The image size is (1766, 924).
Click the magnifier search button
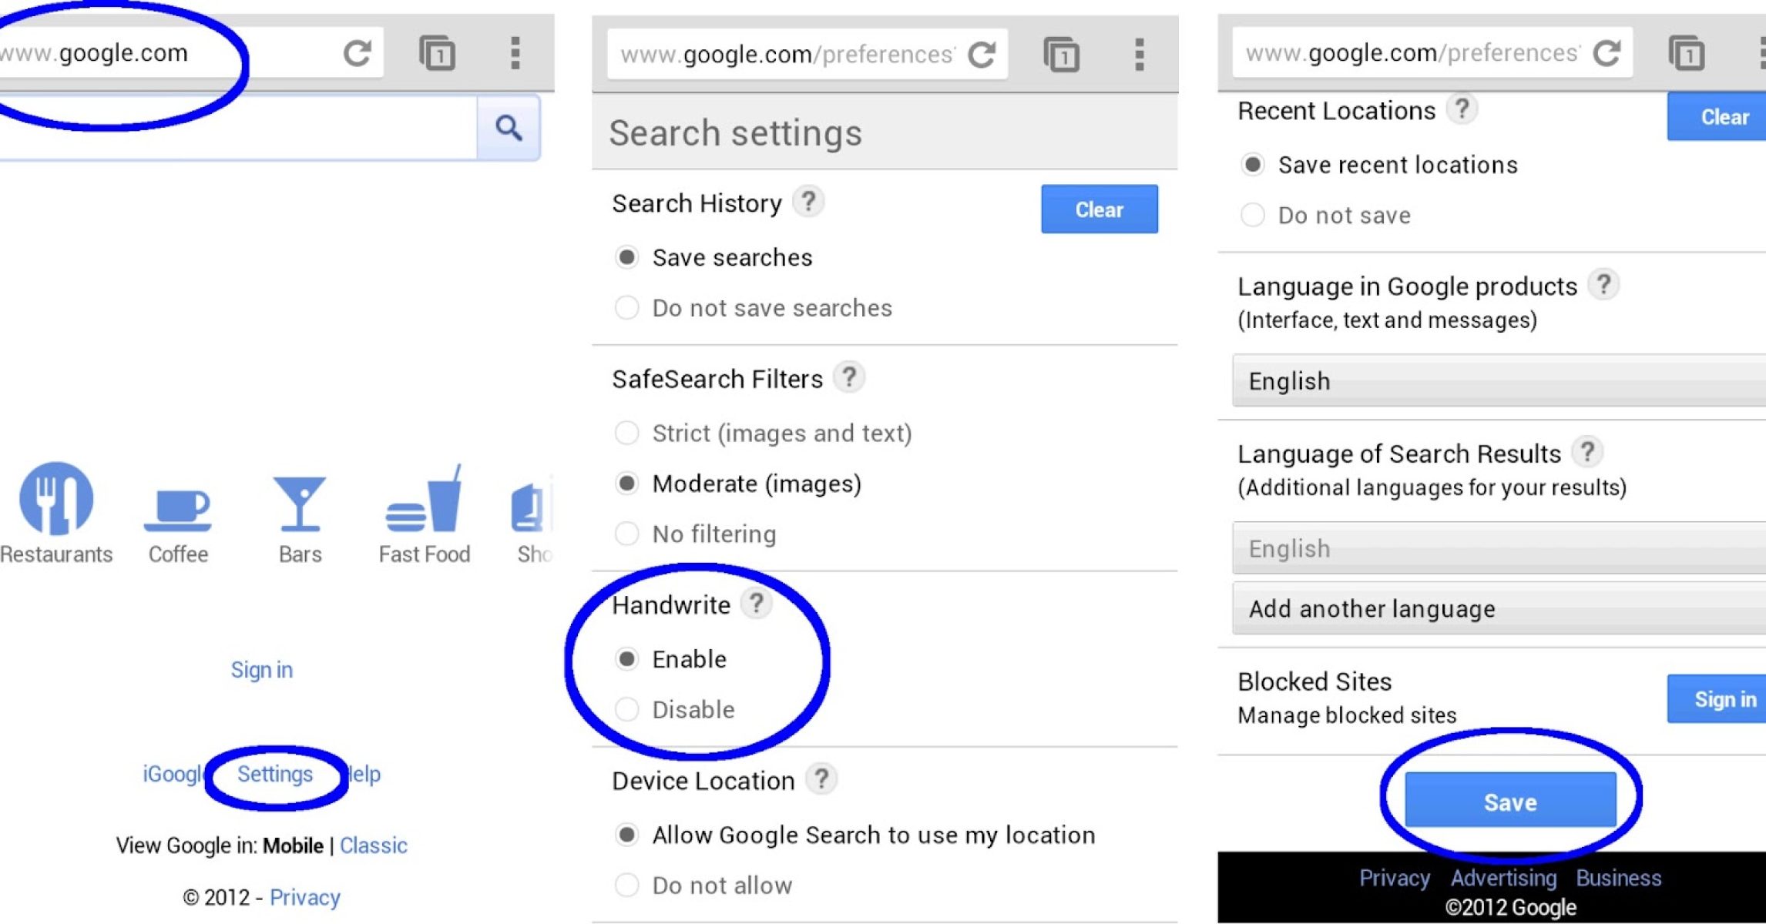(508, 128)
